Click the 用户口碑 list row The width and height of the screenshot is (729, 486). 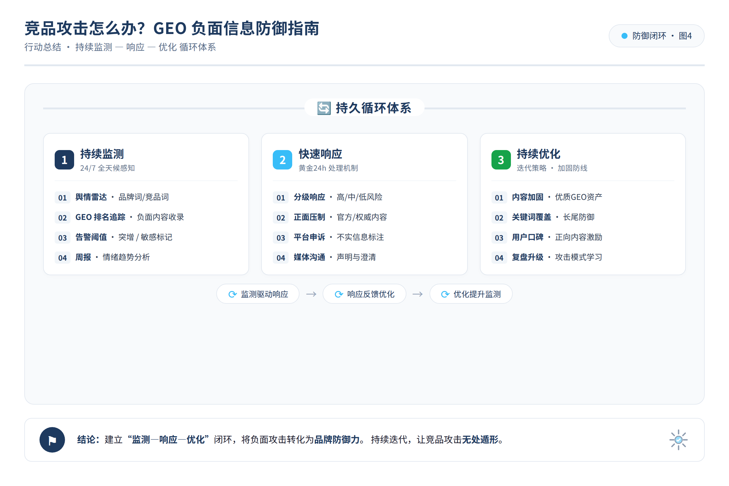click(x=583, y=238)
